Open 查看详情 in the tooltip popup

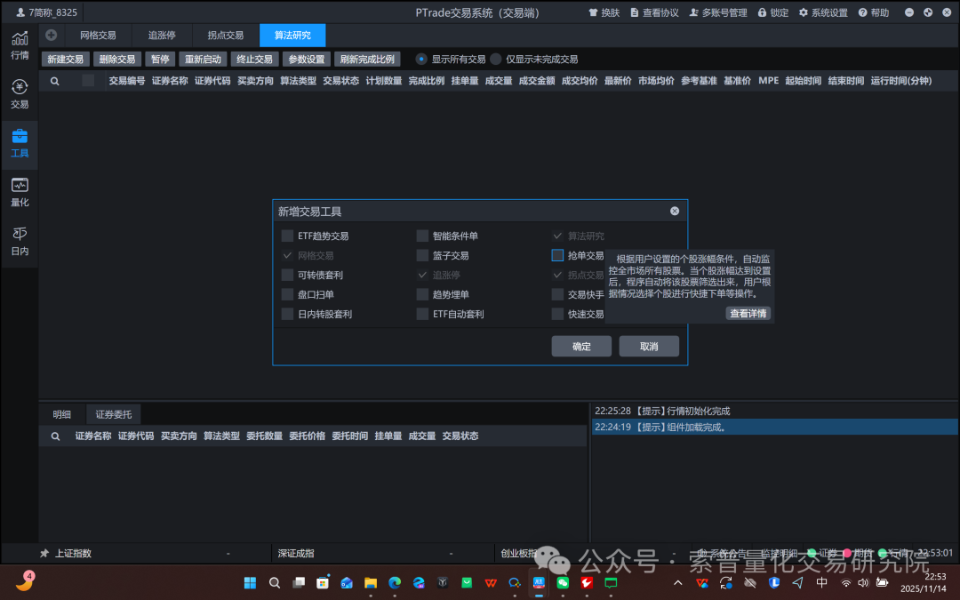point(748,313)
